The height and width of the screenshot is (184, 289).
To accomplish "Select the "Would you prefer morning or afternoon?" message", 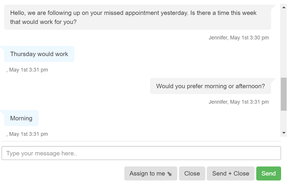I will (210, 86).
